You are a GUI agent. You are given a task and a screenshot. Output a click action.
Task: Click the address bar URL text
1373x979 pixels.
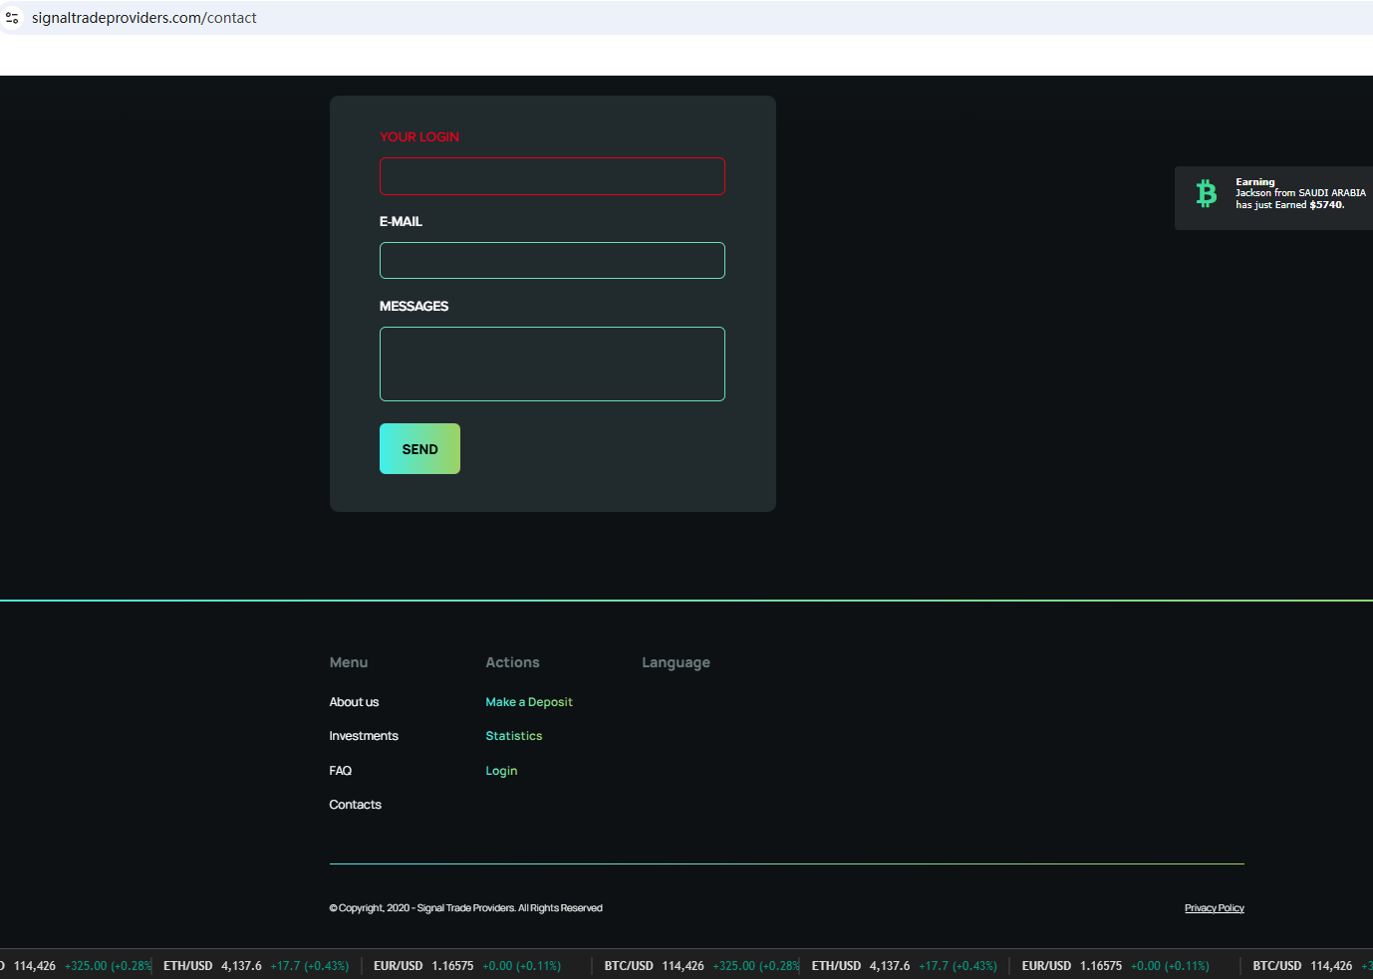tap(144, 18)
